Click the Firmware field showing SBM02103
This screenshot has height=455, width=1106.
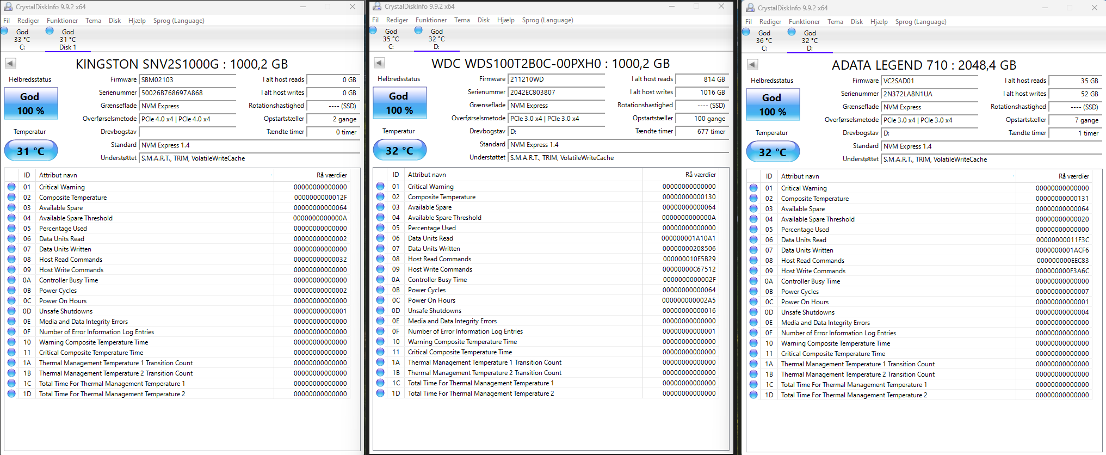click(188, 79)
